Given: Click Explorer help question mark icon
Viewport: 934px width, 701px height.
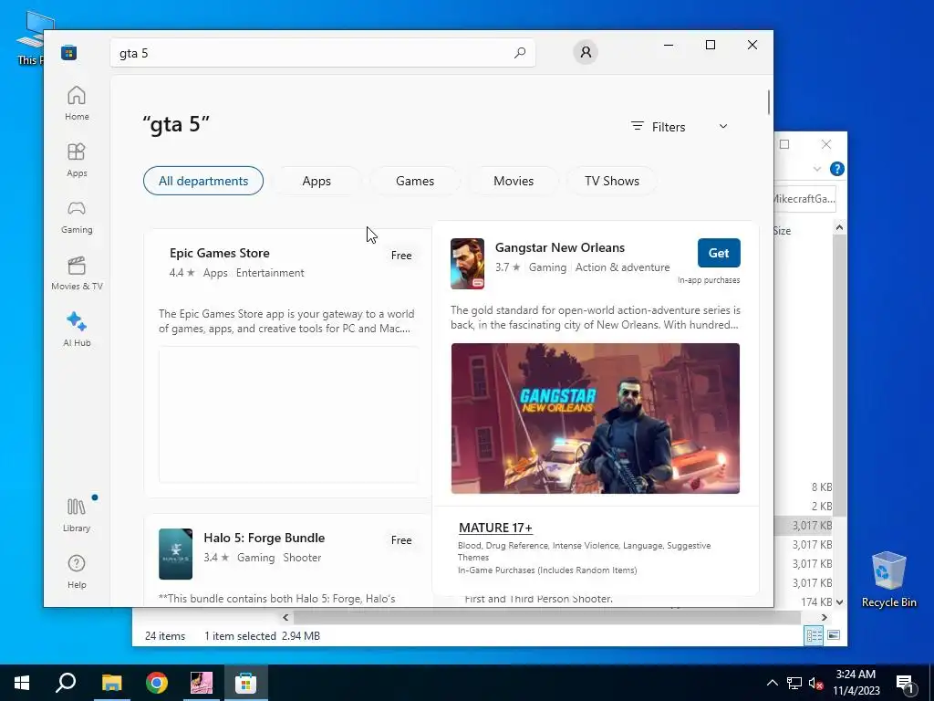Looking at the screenshot, I should coord(837,169).
